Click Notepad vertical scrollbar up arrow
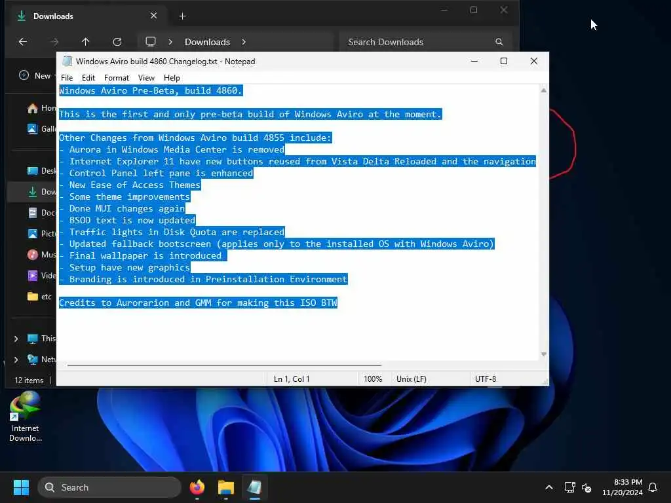The height and width of the screenshot is (503, 671). click(543, 90)
